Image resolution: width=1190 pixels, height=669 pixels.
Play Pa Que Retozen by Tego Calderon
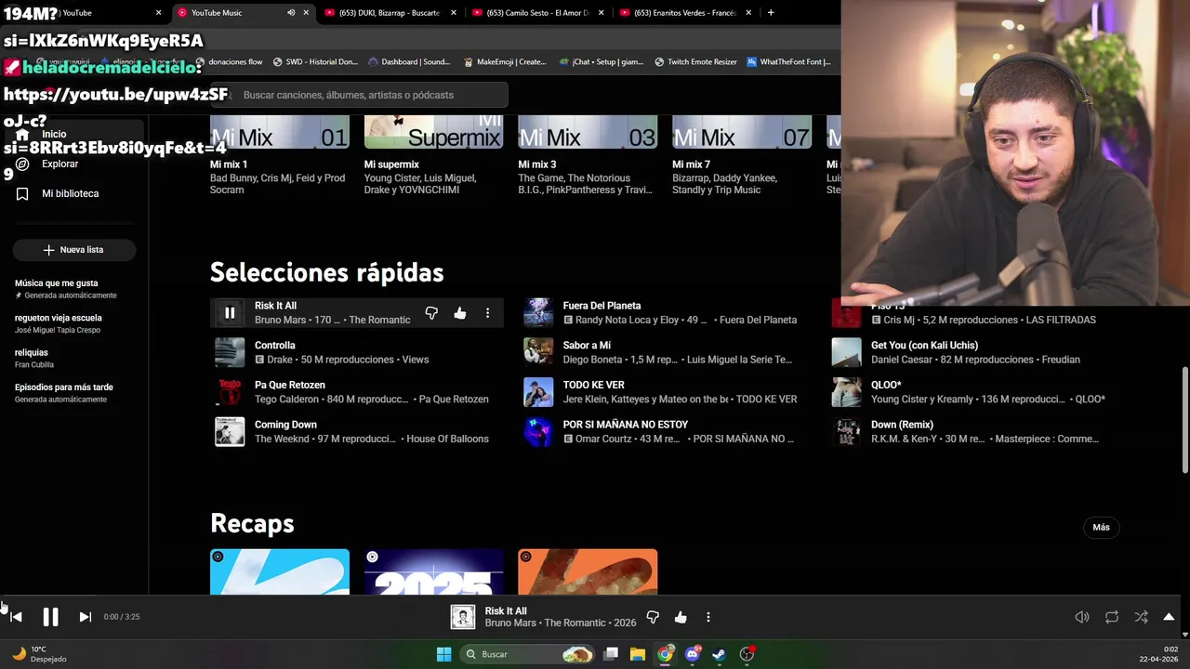tap(230, 392)
